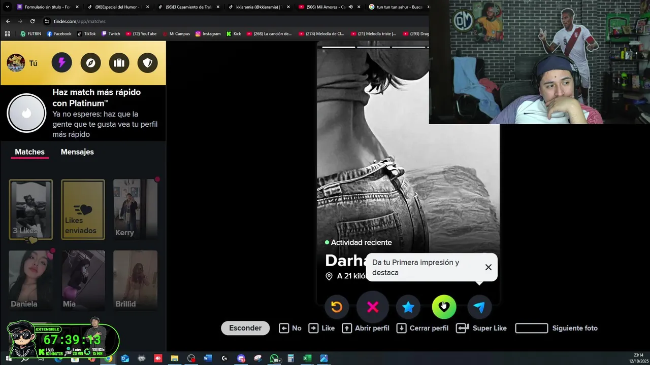
Task: Open the Explore compass icon
Action: click(x=90, y=63)
